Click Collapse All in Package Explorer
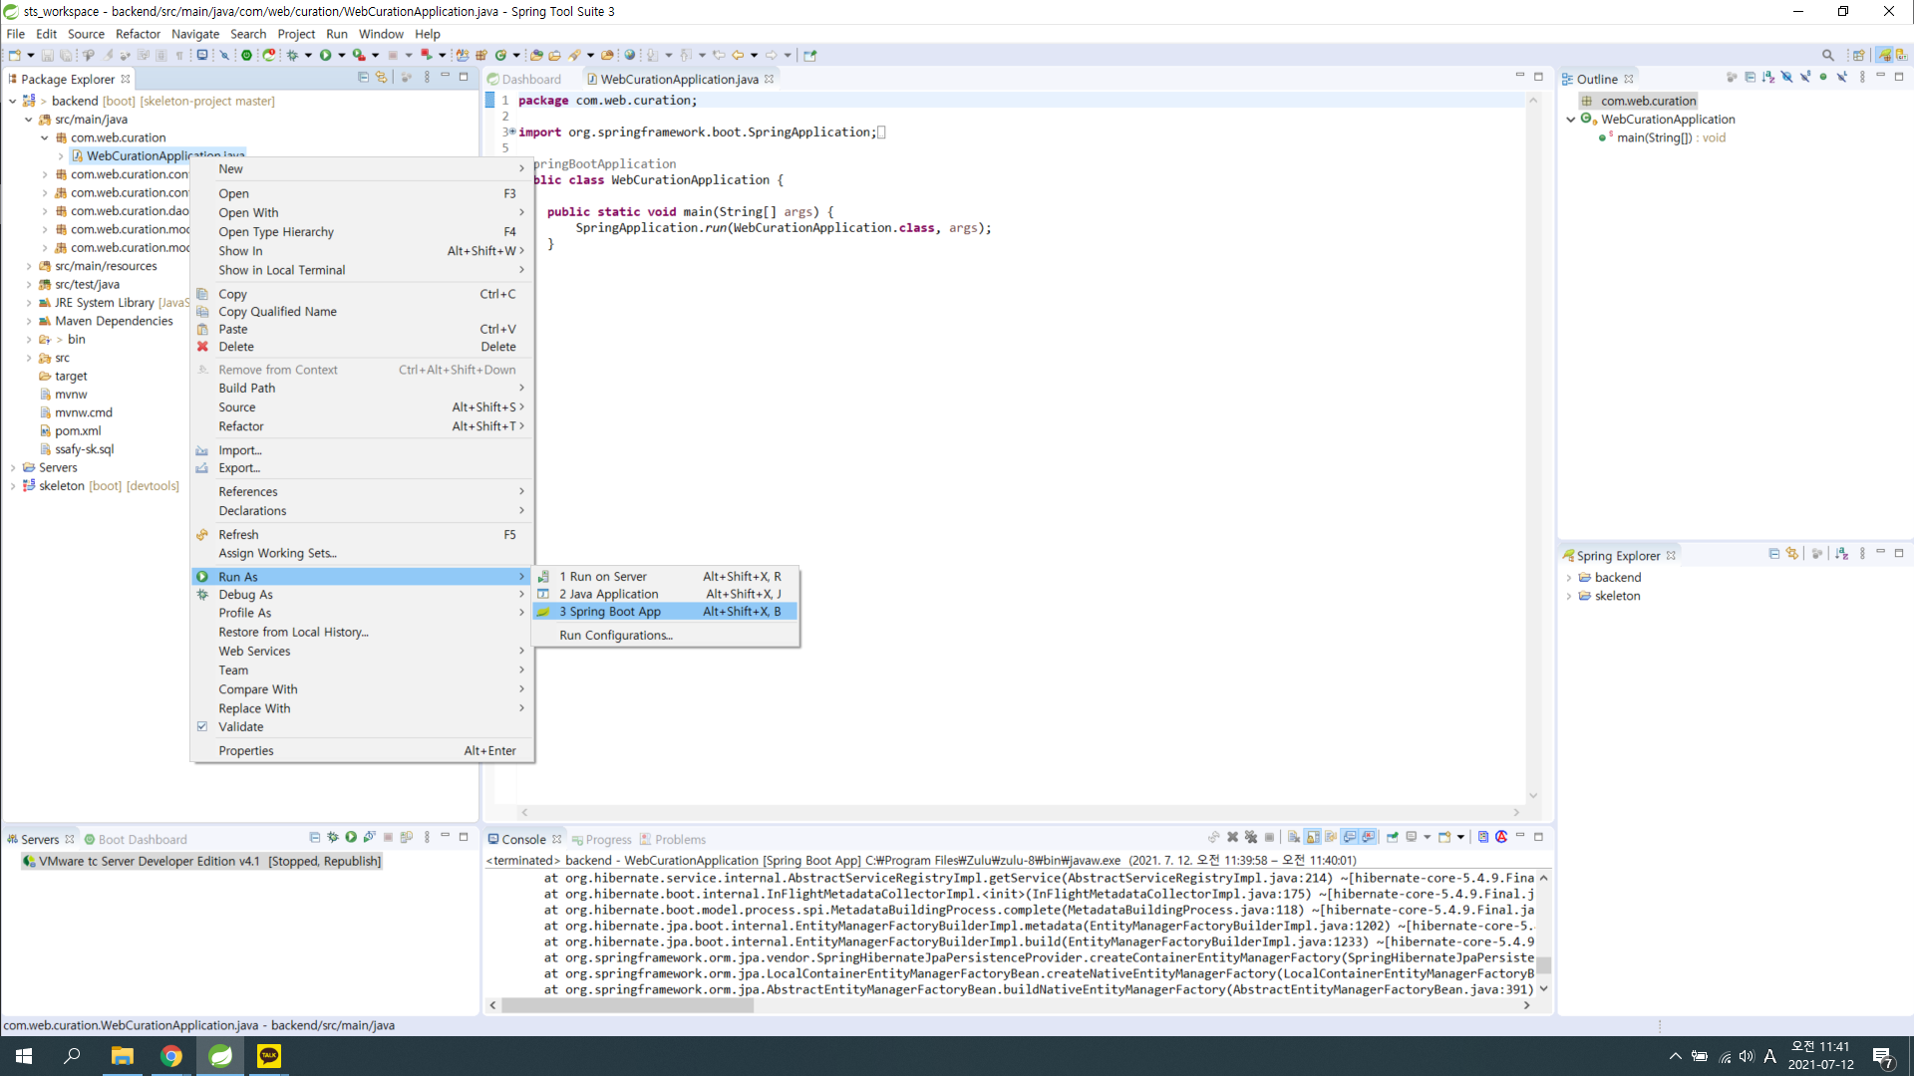 (x=363, y=78)
